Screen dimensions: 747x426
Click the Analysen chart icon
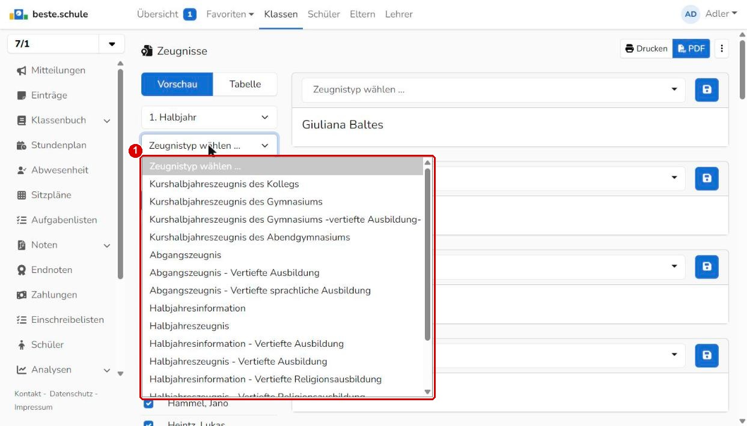(x=22, y=370)
